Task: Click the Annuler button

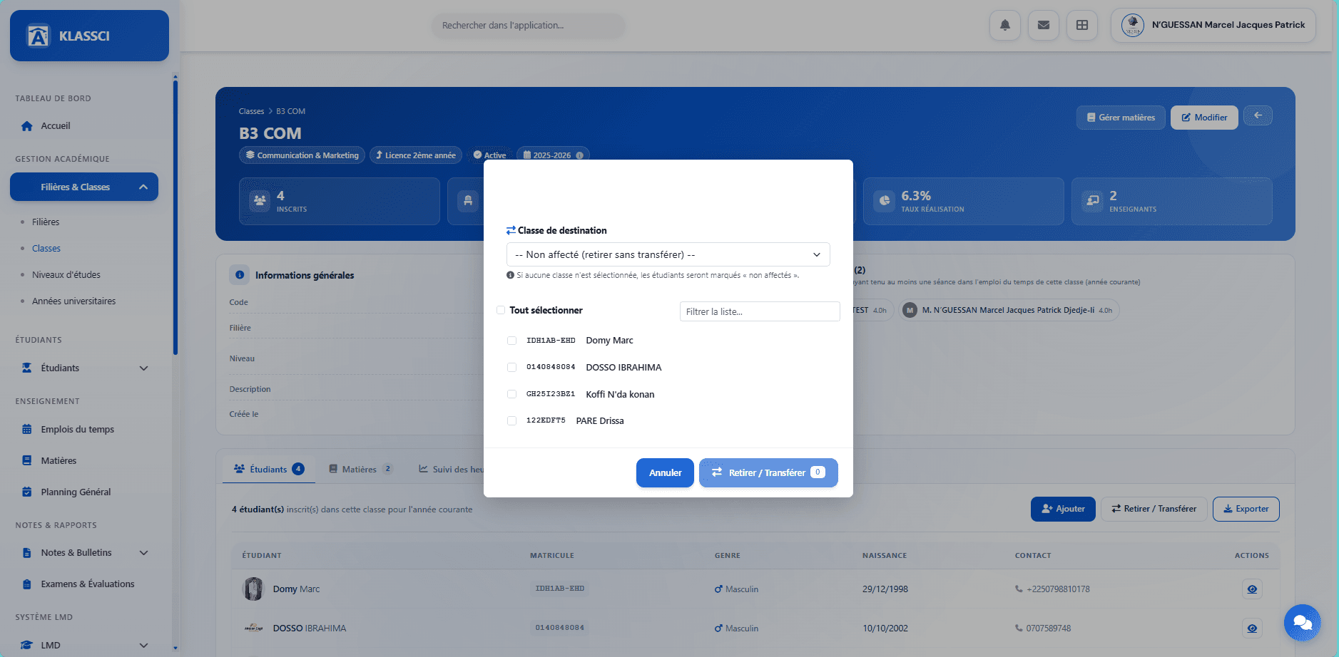Action: click(665, 473)
